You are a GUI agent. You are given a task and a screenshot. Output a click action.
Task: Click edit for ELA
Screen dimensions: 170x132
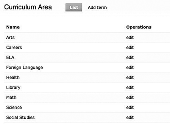click(130, 57)
